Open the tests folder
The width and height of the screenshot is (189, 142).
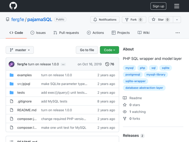[x=21, y=93]
